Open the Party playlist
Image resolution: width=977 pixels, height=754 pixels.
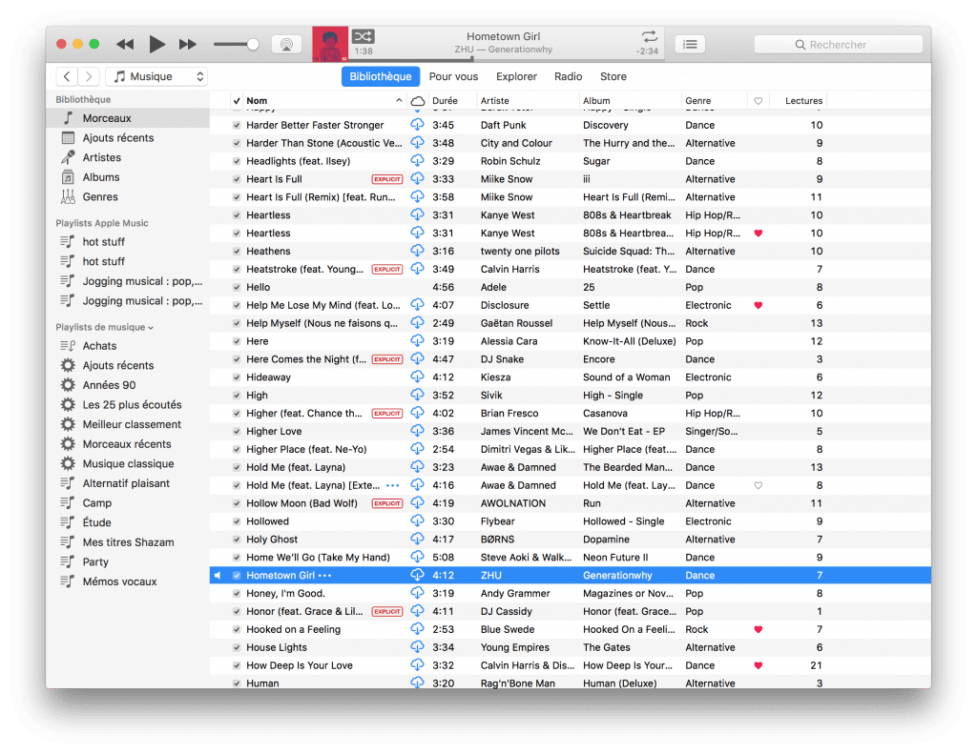tap(128, 562)
